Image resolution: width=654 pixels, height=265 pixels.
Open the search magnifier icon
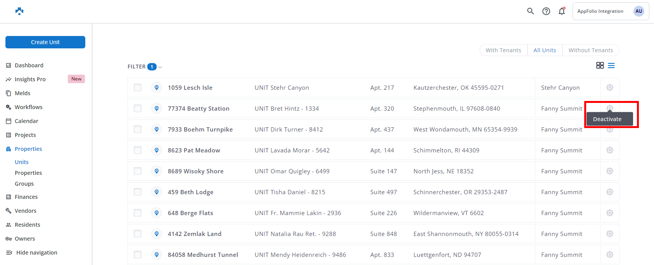[530, 11]
